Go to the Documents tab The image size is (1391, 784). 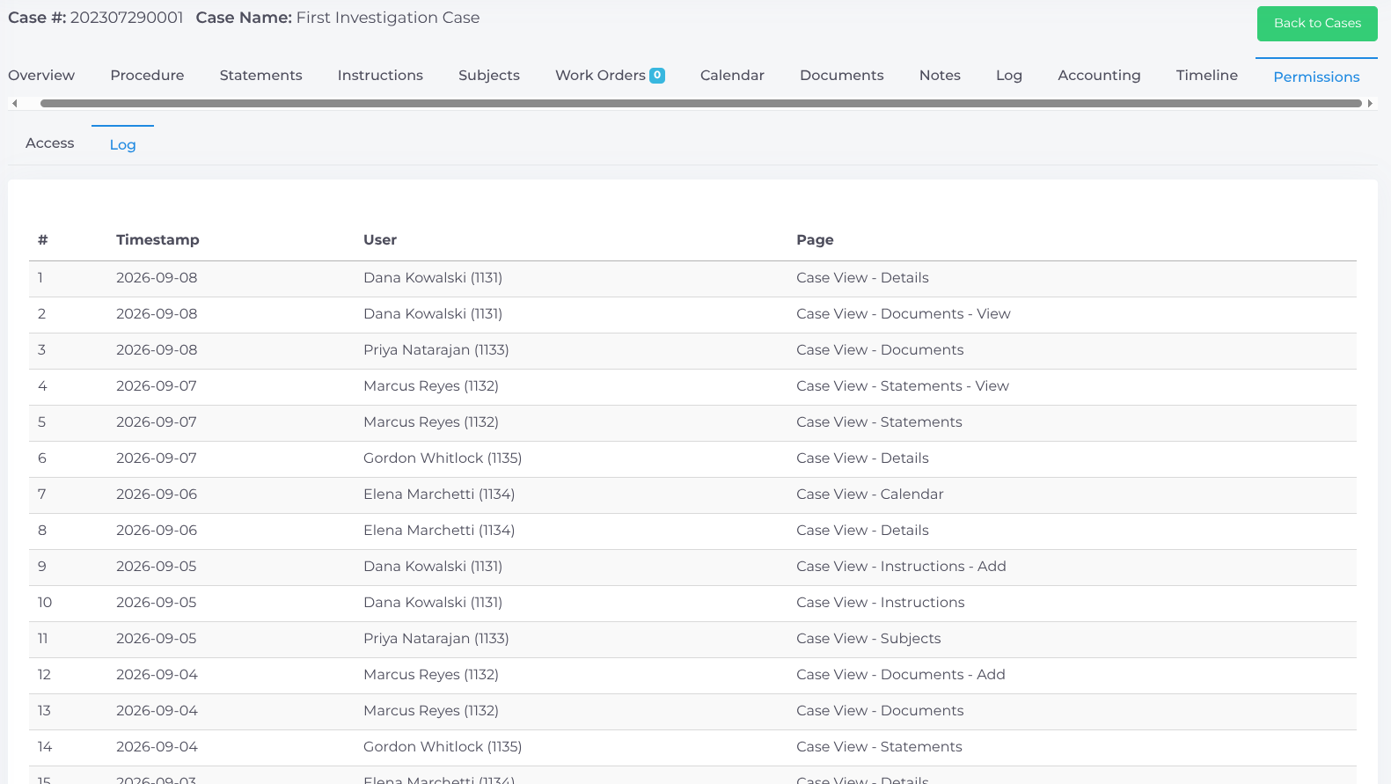842,76
